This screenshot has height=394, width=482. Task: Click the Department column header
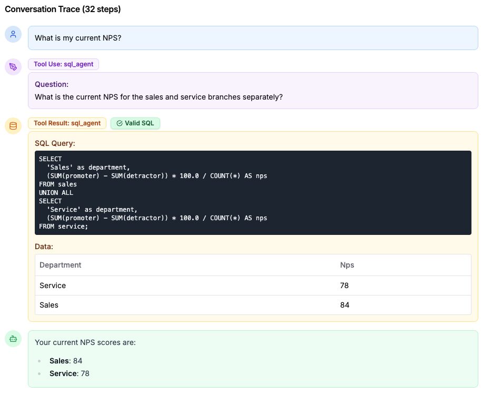[61, 265]
